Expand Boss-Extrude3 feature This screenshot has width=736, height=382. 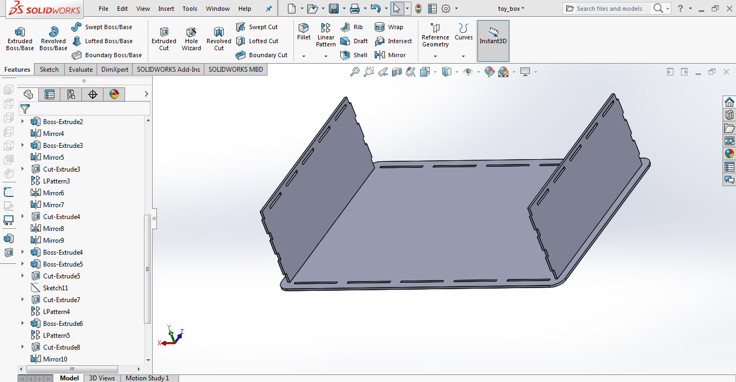(23, 146)
